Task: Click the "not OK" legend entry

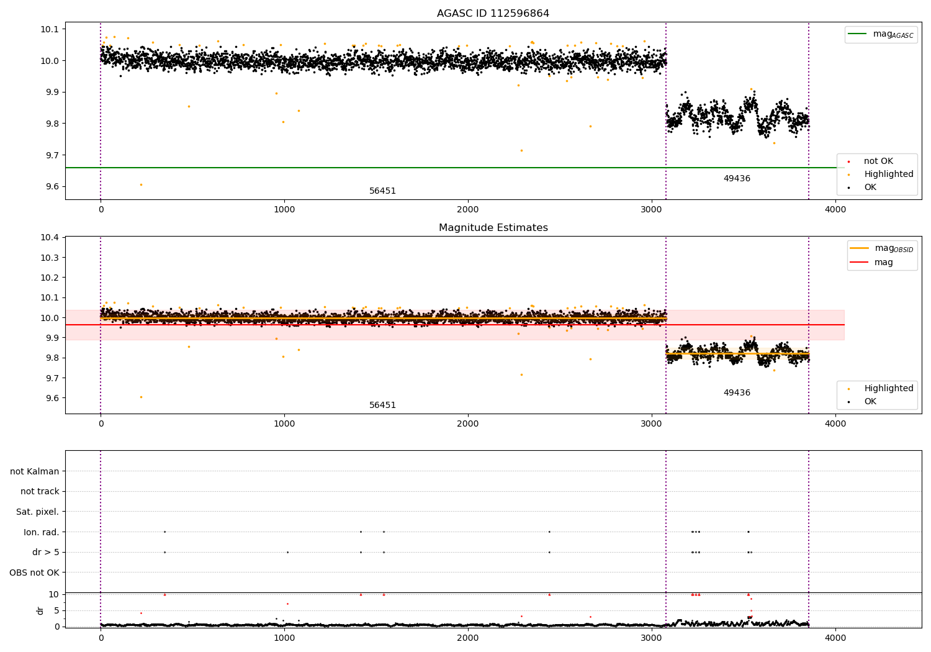Action: [878, 161]
